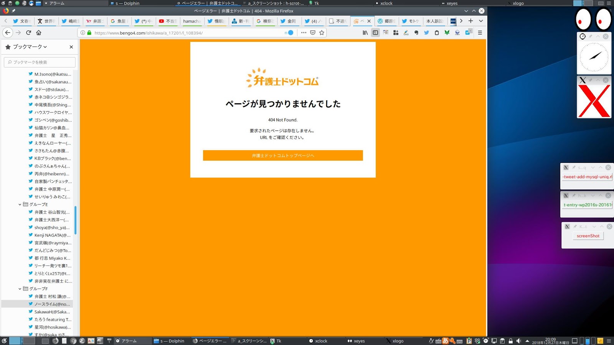
Task: Open the Firefox Library icon
Action: 365,33
